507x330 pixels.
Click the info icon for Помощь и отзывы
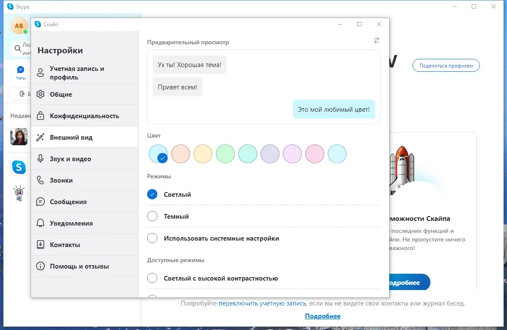[40, 266]
